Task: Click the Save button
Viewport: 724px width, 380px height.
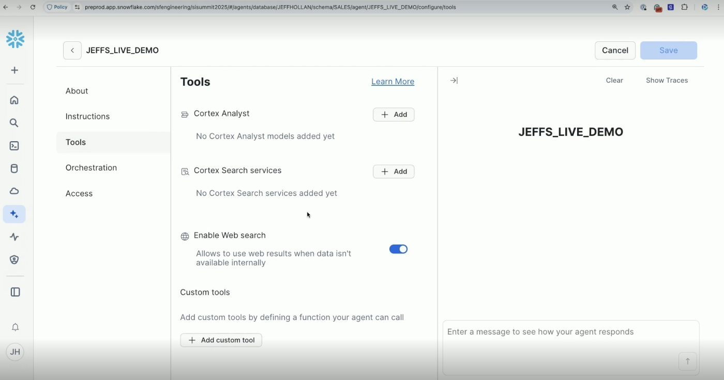Action: click(668, 50)
